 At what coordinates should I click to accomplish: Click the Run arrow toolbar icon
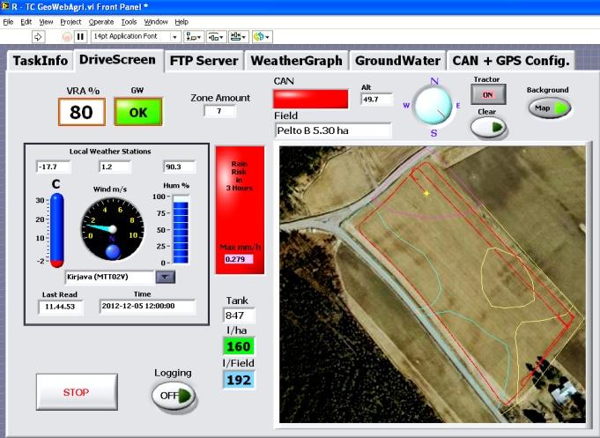[x=38, y=37]
